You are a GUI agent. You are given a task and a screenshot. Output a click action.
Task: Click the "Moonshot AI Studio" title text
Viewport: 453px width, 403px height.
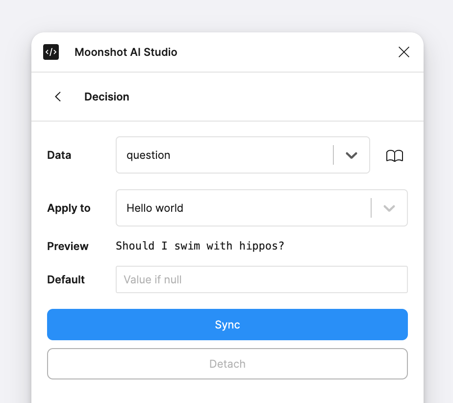pyautogui.click(x=126, y=52)
